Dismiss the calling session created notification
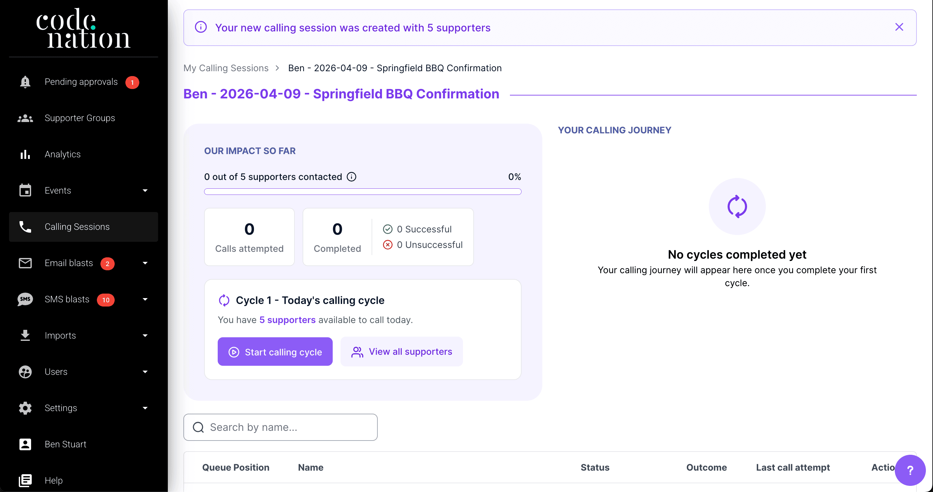Viewport: 933px width, 492px height. point(899,27)
